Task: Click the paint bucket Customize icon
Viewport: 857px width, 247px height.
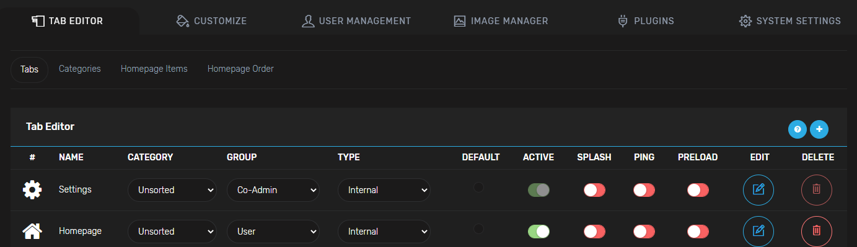Action: pos(182,21)
